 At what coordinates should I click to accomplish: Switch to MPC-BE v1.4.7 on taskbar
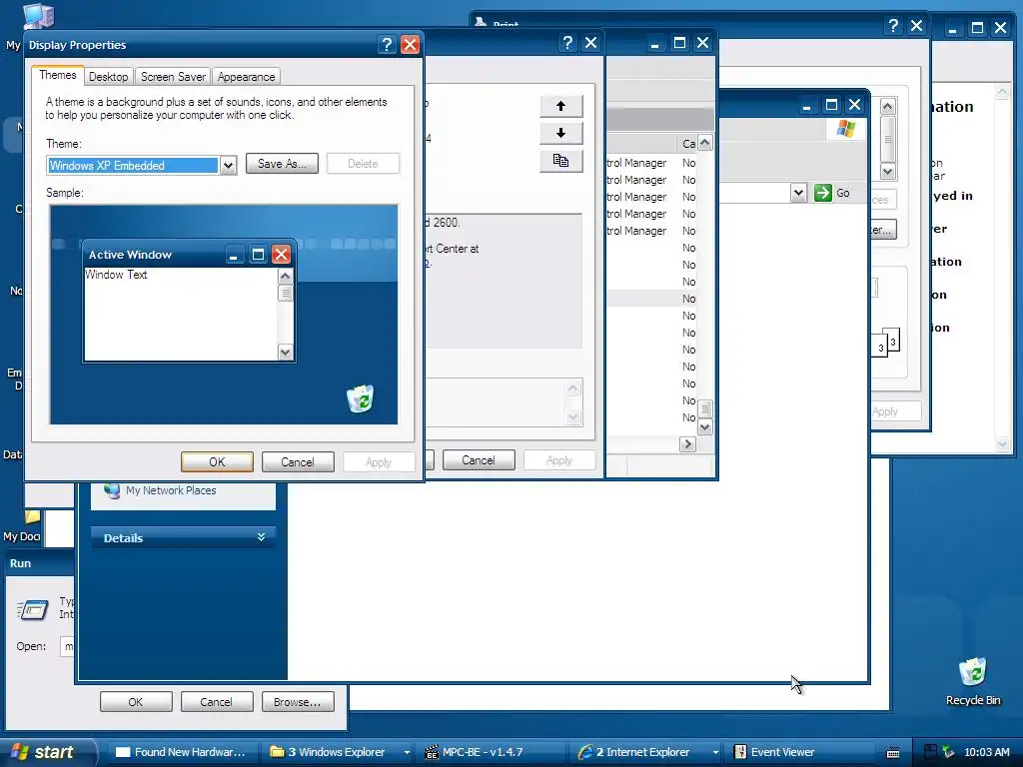click(x=494, y=752)
